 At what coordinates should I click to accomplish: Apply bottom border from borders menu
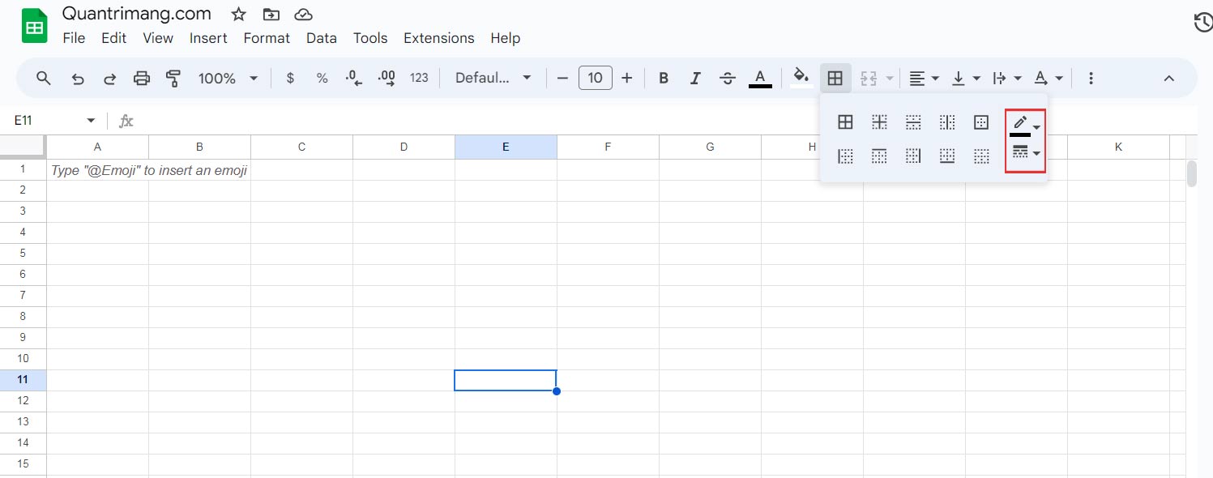pos(947,156)
